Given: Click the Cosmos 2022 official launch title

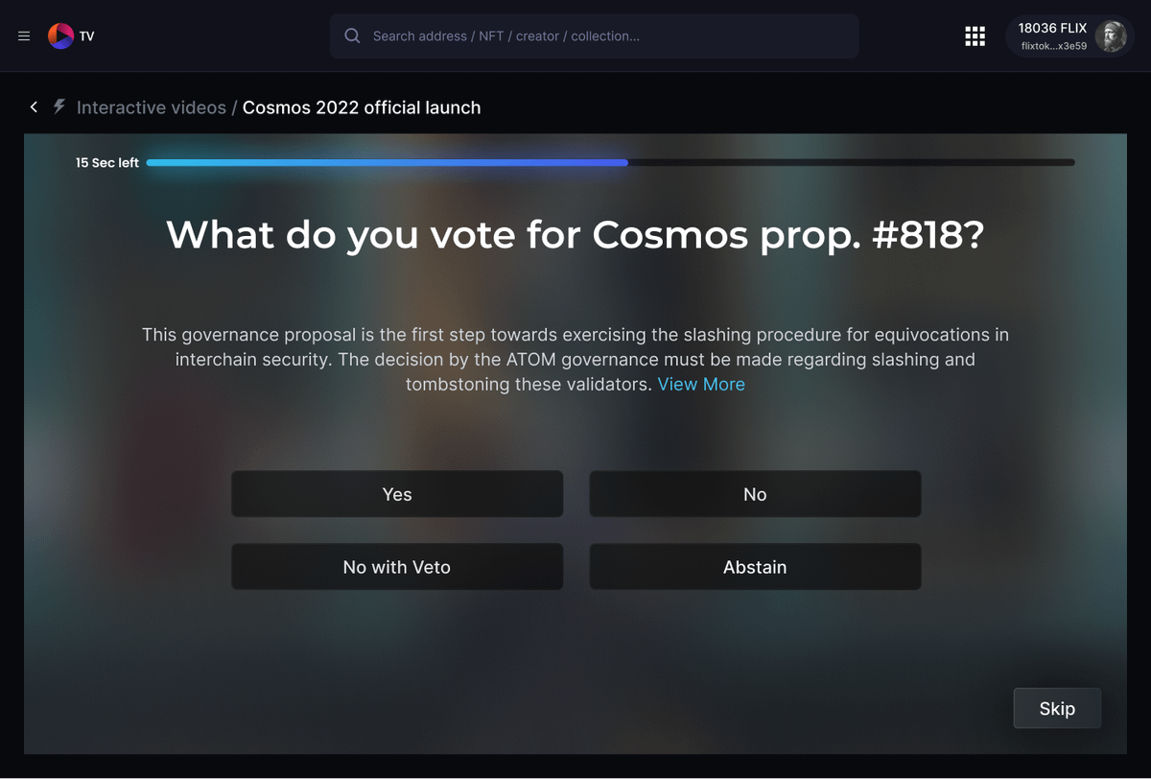Looking at the screenshot, I should click(x=362, y=107).
